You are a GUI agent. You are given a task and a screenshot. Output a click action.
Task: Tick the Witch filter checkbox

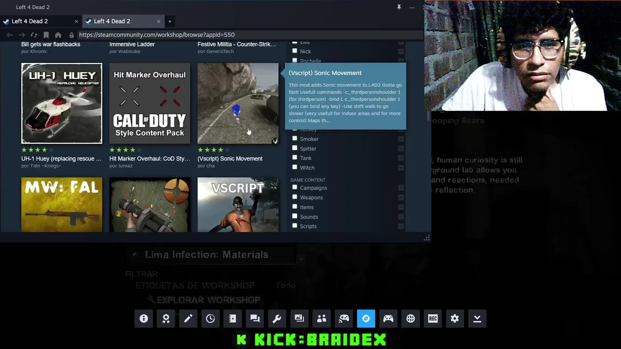[x=294, y=167]
